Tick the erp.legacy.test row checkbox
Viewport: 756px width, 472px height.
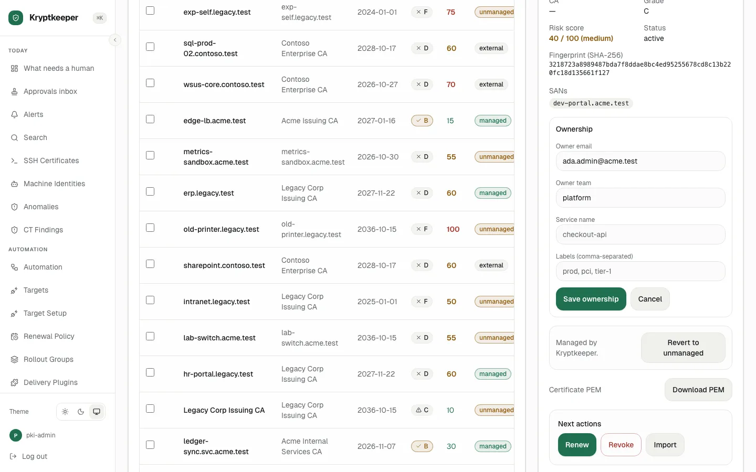[150, 191]
